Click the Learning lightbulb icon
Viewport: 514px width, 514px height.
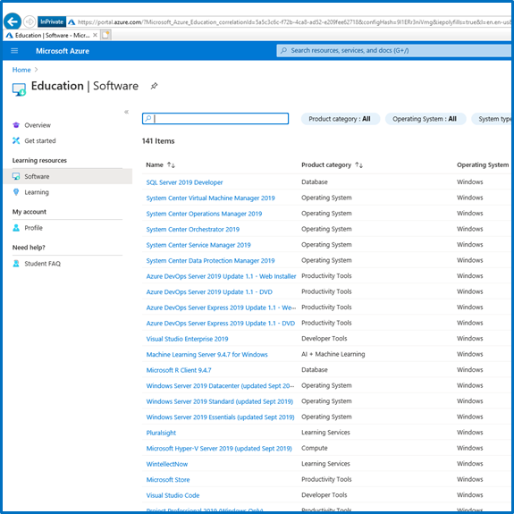tap(16, 192)
